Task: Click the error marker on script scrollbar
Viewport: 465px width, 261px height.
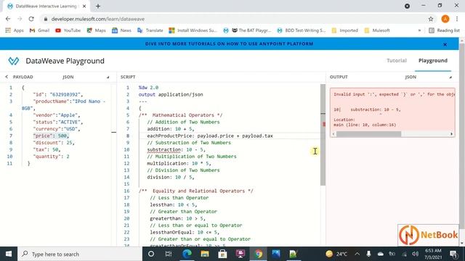Action: [x=324, y=124]
